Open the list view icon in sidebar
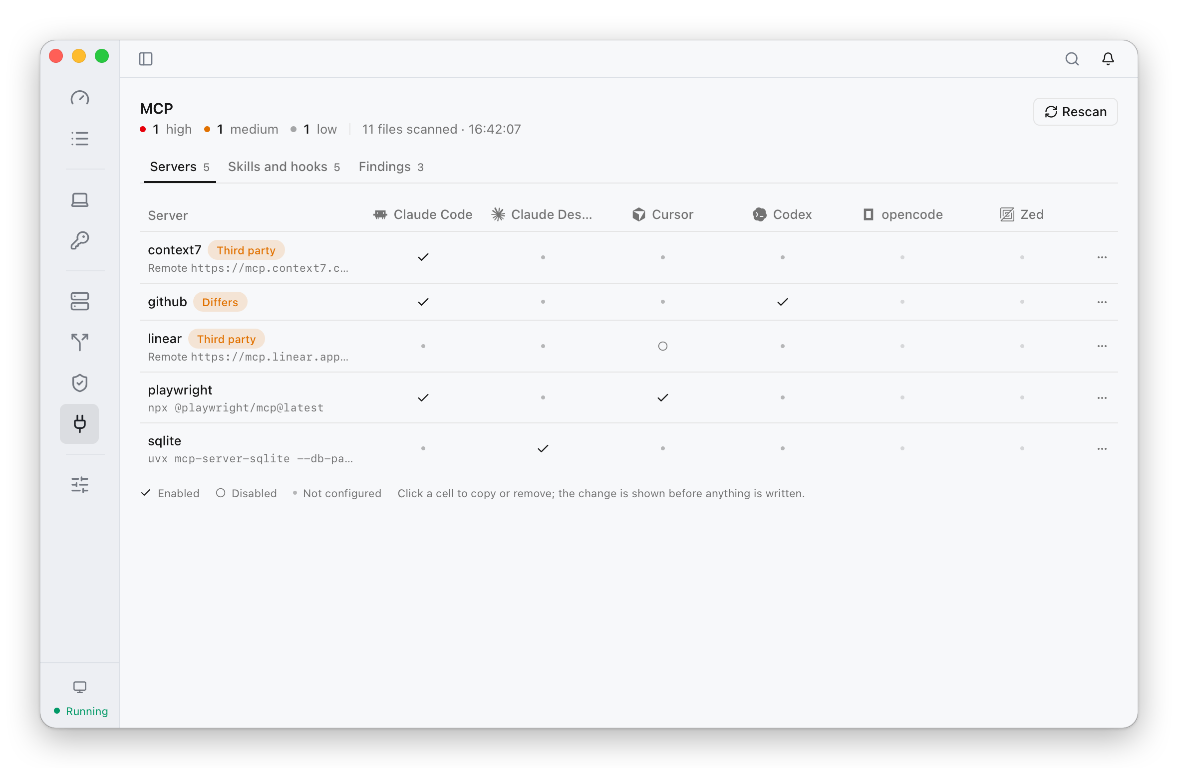This screenshot has height=768, width=1178. tap(80, 138)
